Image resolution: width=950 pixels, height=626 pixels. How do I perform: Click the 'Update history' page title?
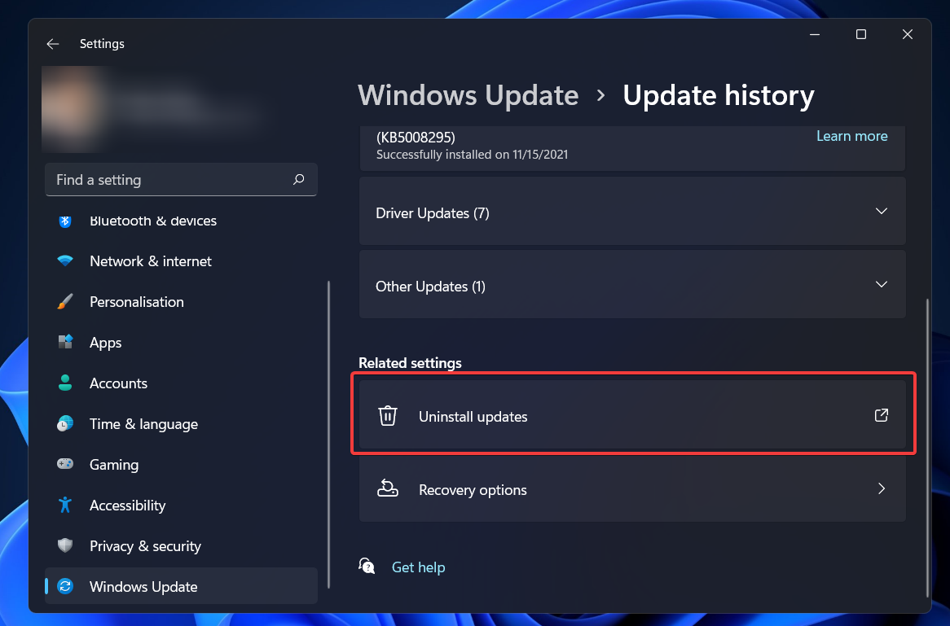pos(719,96)
